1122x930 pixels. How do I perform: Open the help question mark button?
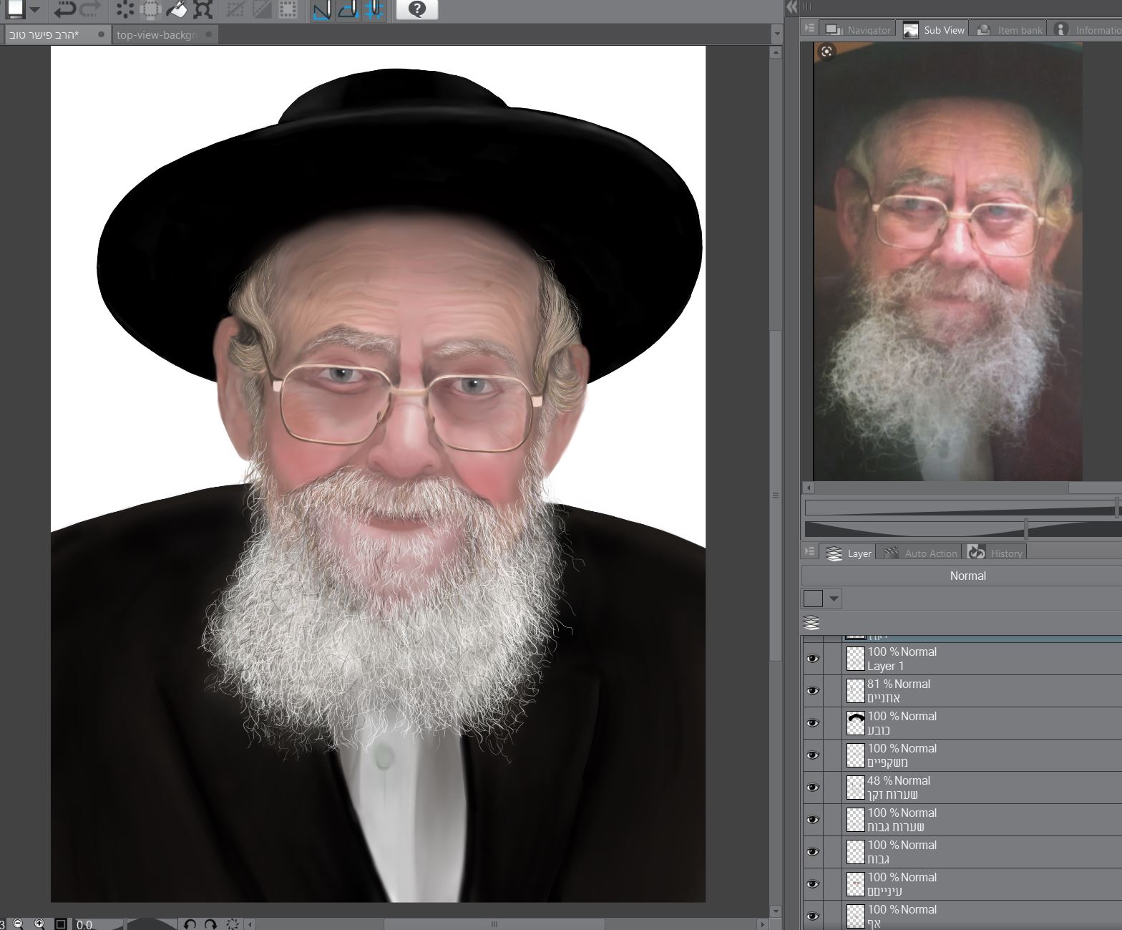pos(416,9)
